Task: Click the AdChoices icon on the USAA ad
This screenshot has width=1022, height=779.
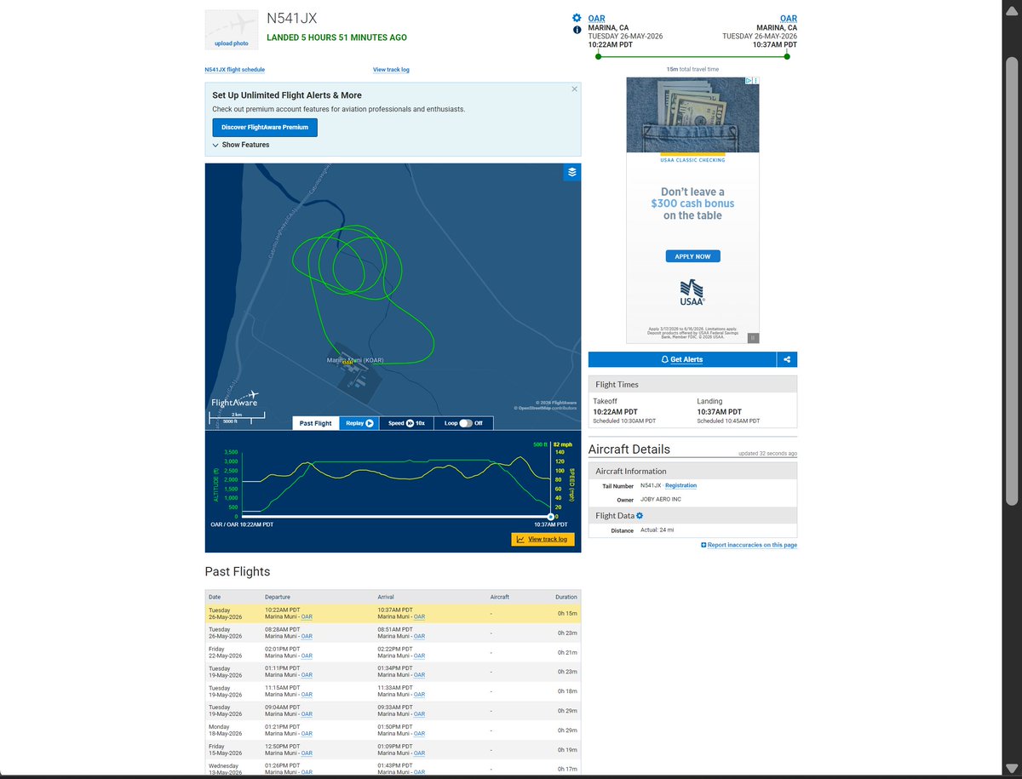Action: tap(749, 81)
